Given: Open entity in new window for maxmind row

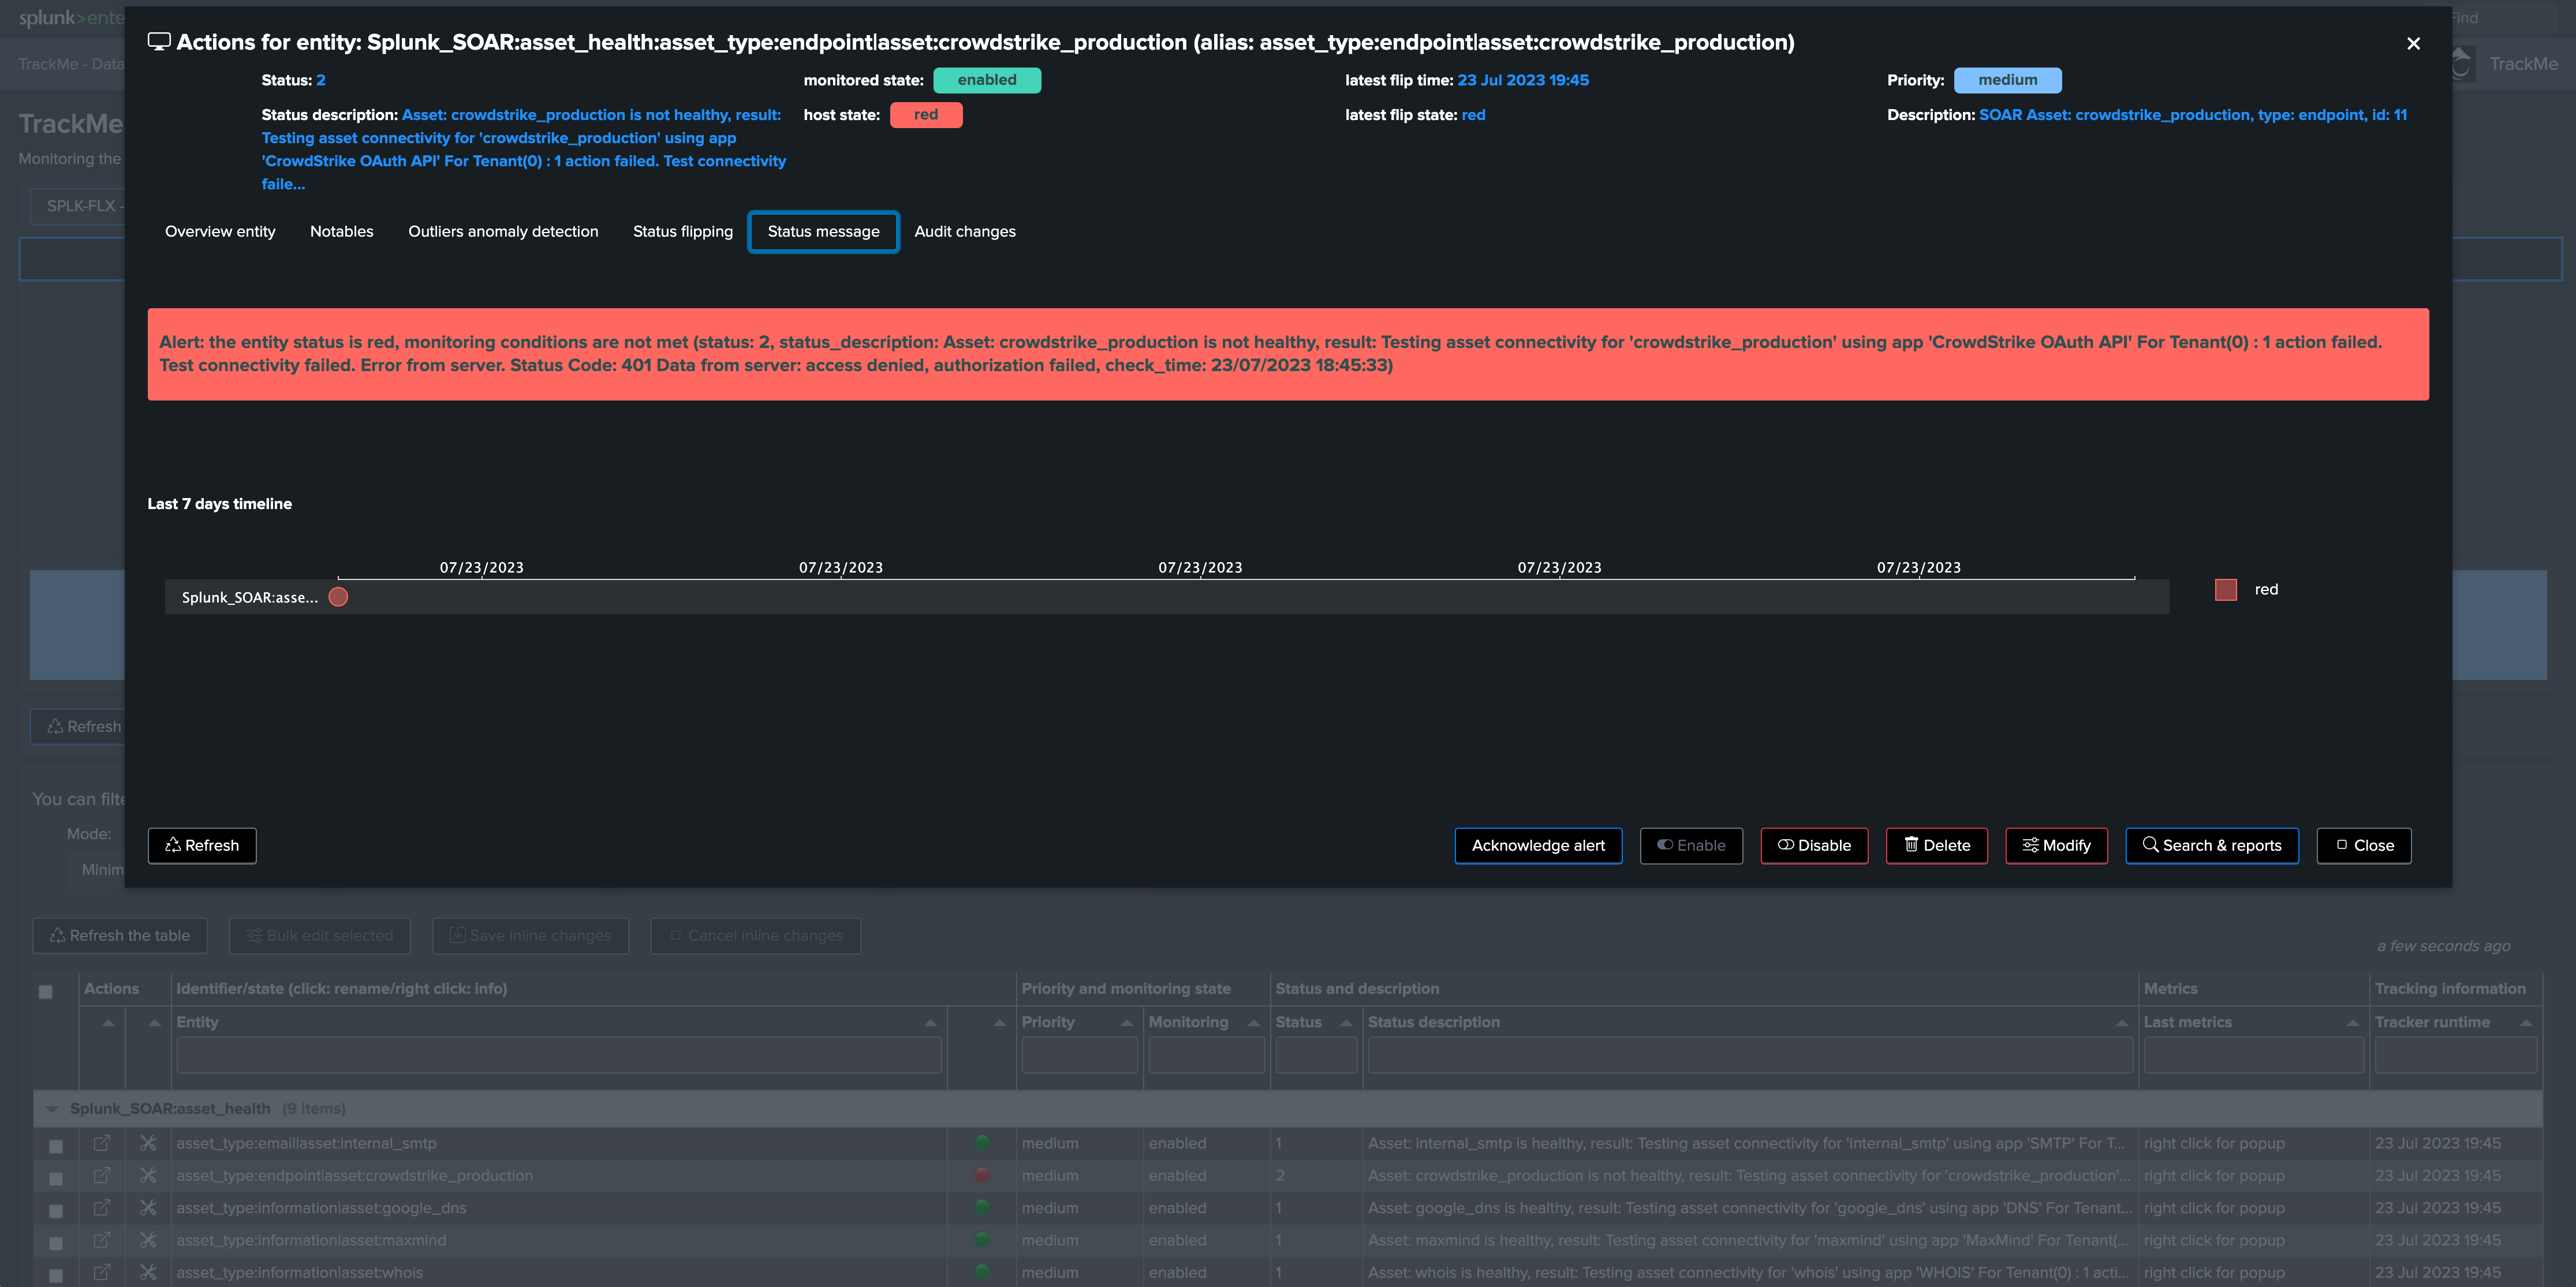Looking at the screenshot, I should click(x=102, y=1240).
